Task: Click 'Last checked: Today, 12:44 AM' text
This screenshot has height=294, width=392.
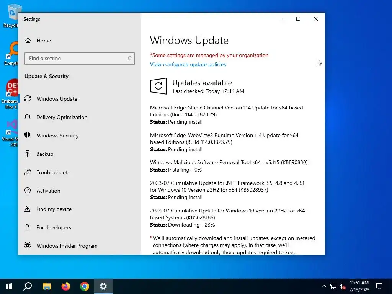Action: point(209,91)
